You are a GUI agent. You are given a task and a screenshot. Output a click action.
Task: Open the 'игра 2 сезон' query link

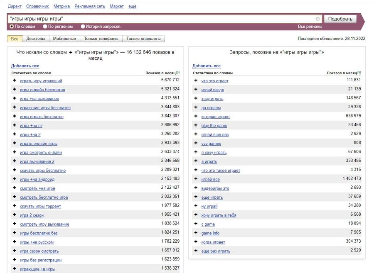[x=32, y=215]
